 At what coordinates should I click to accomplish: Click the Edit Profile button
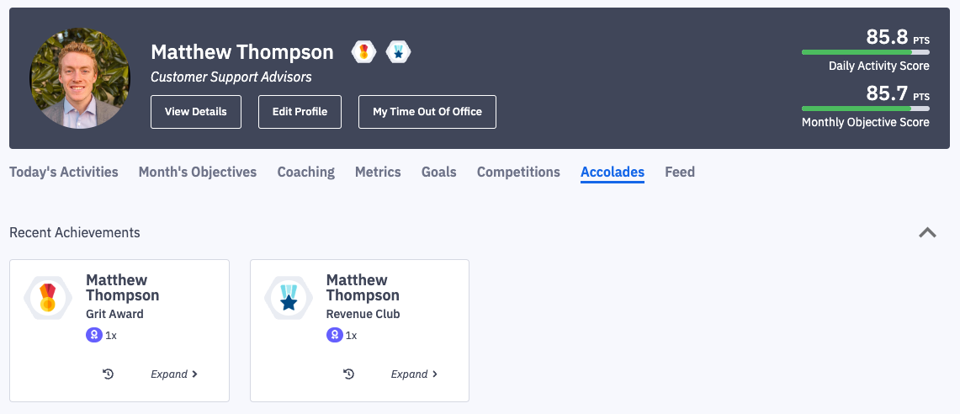pos(300,112)
